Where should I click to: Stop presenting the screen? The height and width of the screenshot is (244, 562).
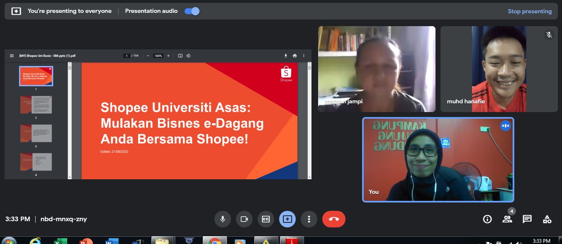530,11
